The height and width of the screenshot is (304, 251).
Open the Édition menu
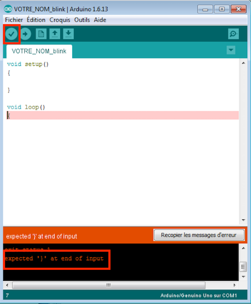(36, 20)
